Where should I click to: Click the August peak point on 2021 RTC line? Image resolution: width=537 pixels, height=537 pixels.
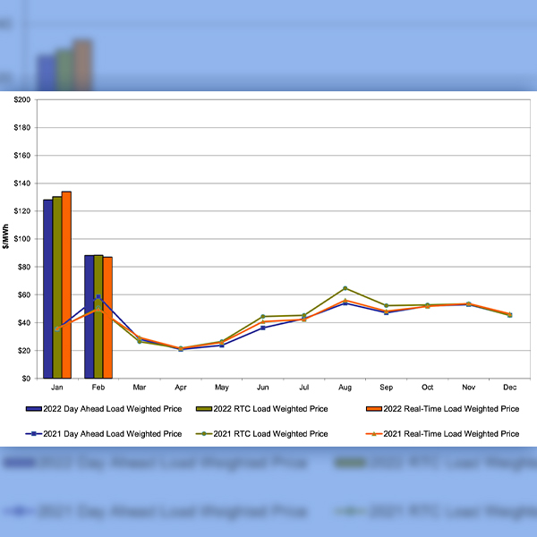(345, 288)
